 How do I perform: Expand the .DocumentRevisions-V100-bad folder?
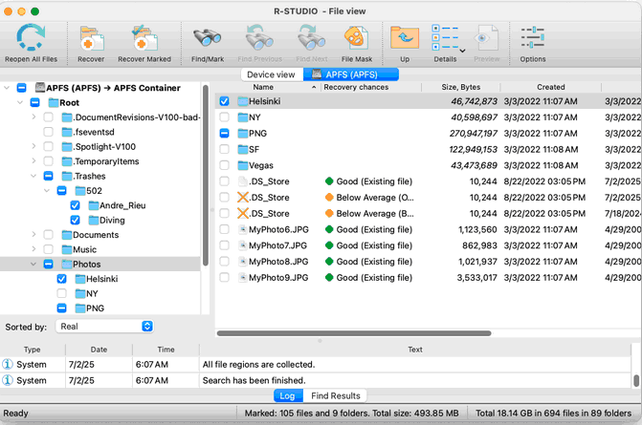click(33, 117)
